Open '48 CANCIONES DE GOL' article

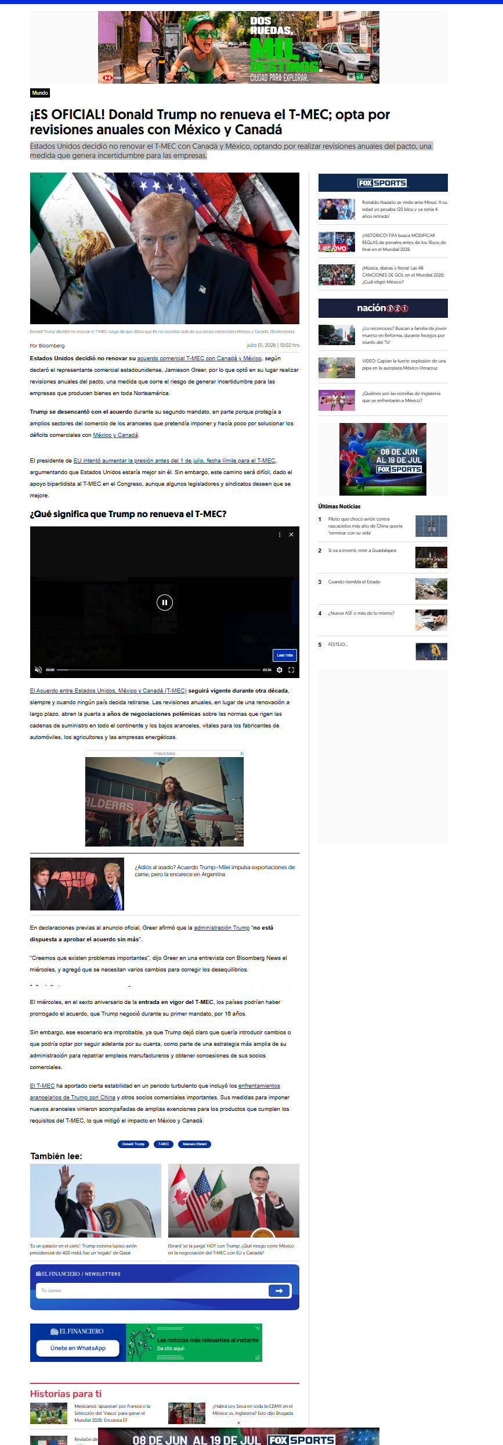coord(404,275)
